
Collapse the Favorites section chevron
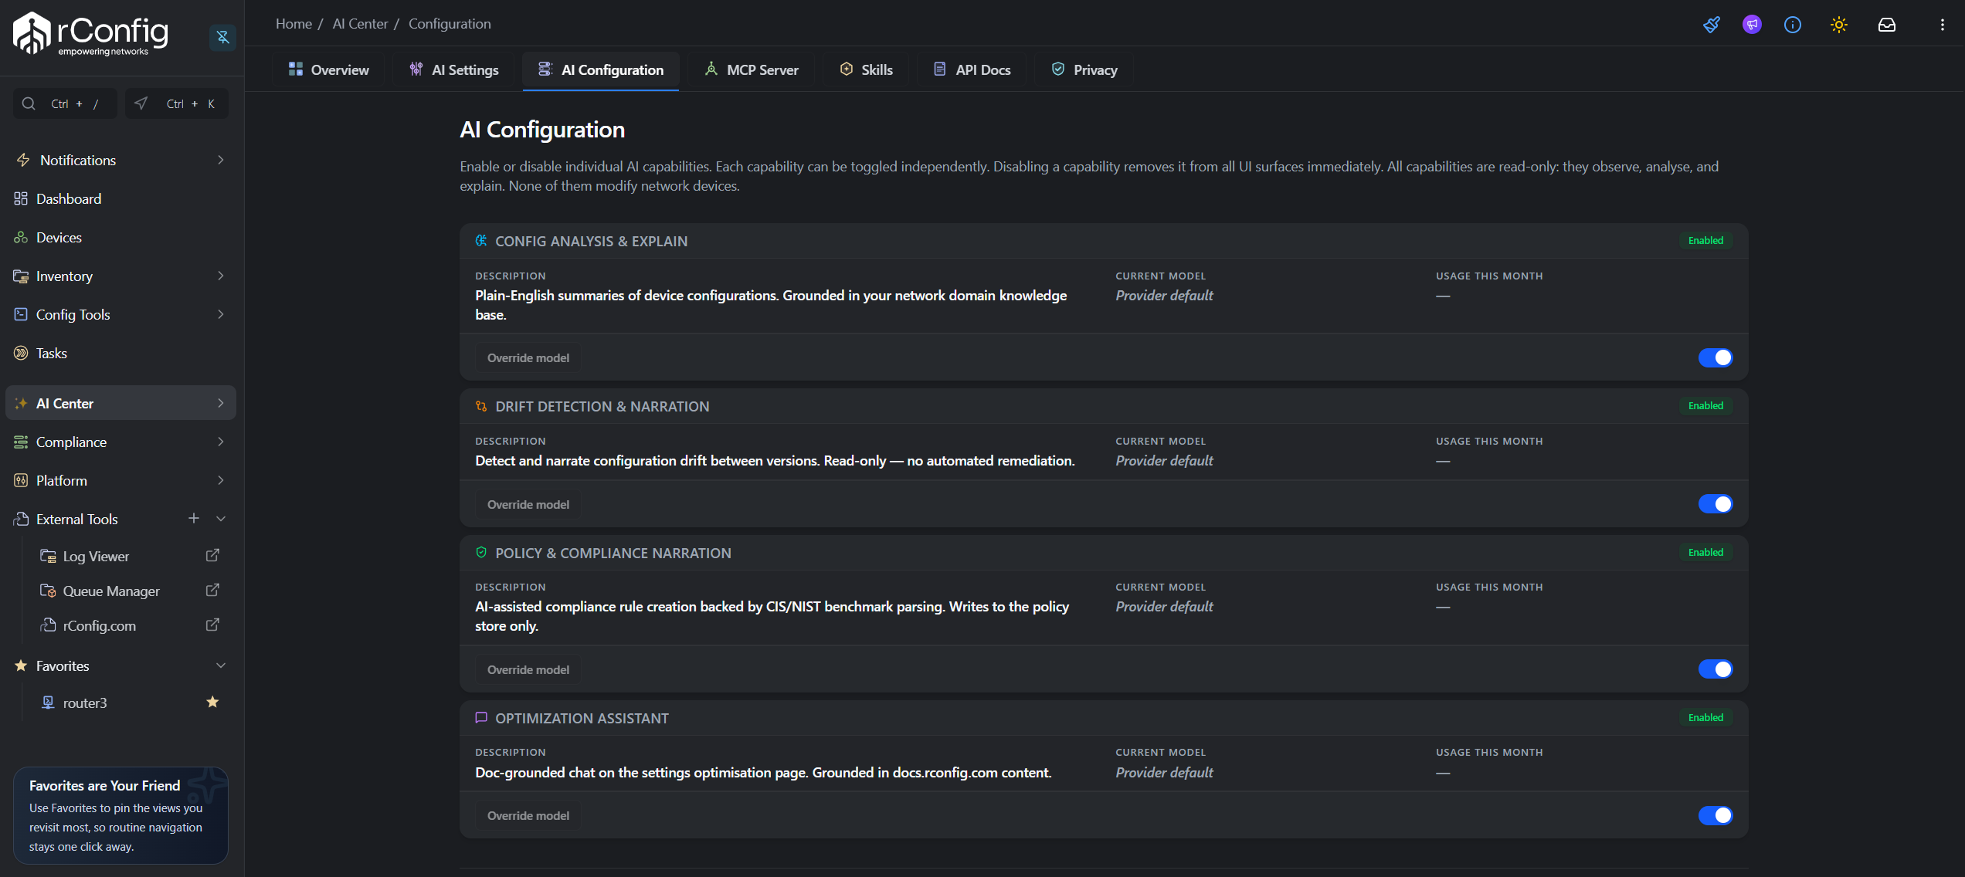pyautogui.click(x=221, y=665)
